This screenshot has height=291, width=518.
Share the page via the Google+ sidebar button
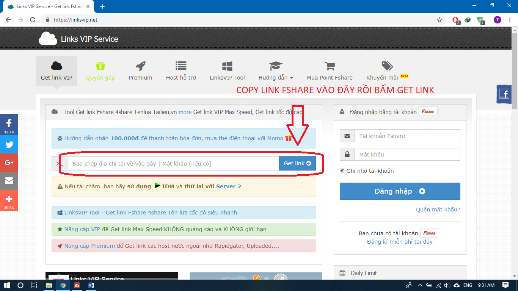[9, 163]
